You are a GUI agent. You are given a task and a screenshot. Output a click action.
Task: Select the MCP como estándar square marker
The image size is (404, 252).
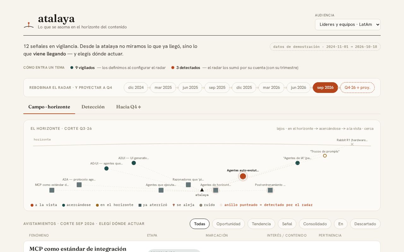click(52, 190)
